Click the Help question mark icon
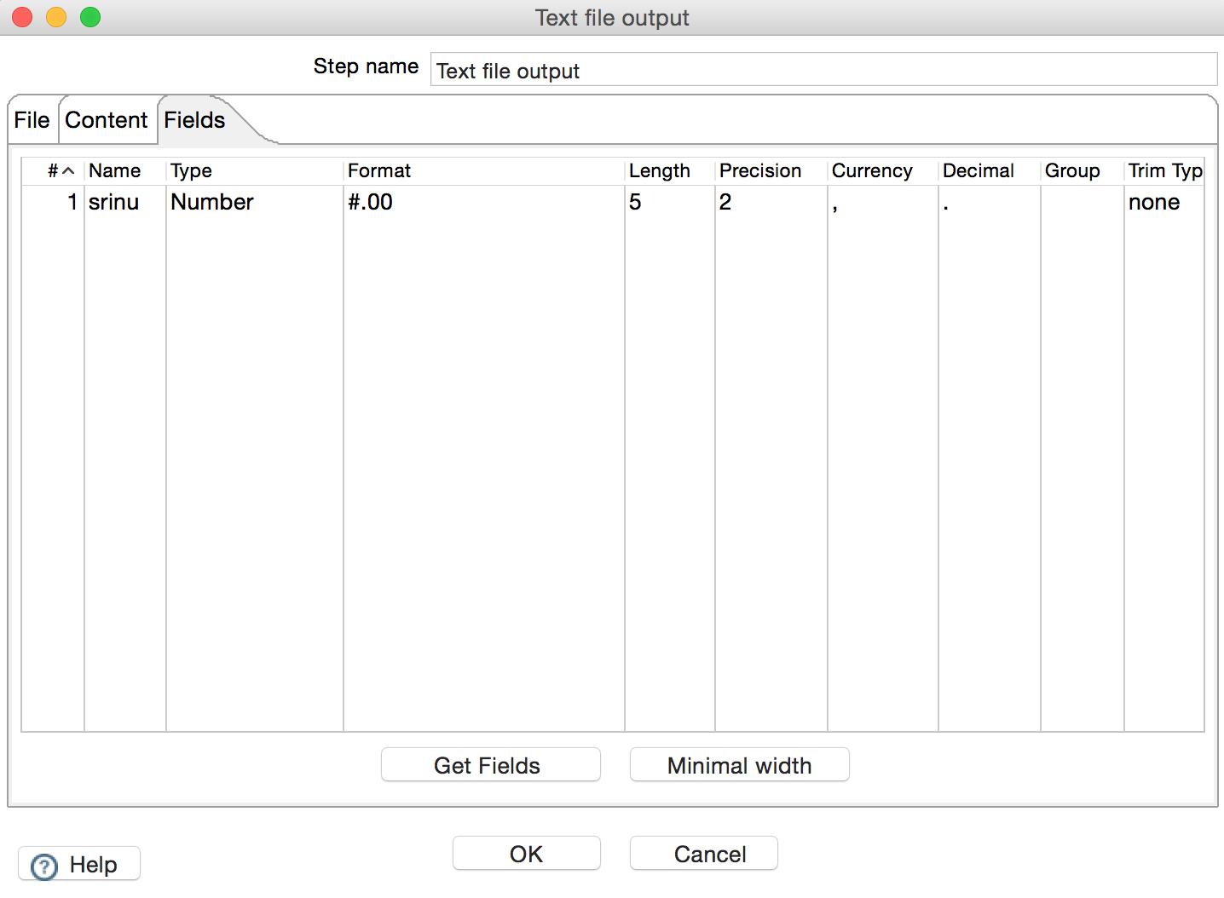 [43, 866]
